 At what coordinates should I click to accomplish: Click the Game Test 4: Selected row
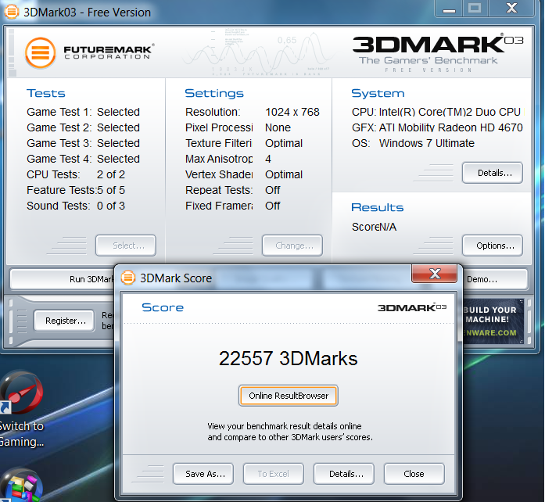point(84,159)
